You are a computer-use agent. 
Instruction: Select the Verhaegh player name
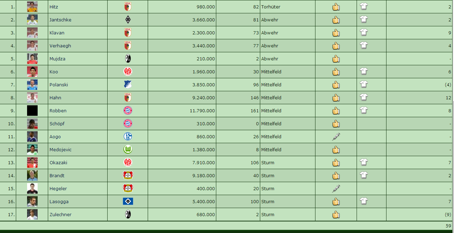[x=58, y=46]
